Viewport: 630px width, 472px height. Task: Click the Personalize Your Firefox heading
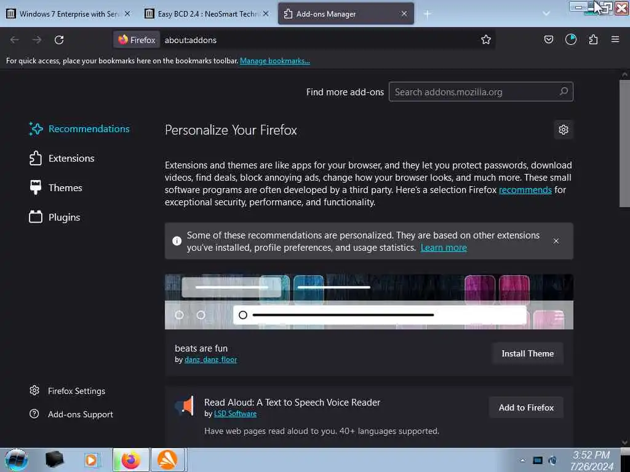point(231,130)
